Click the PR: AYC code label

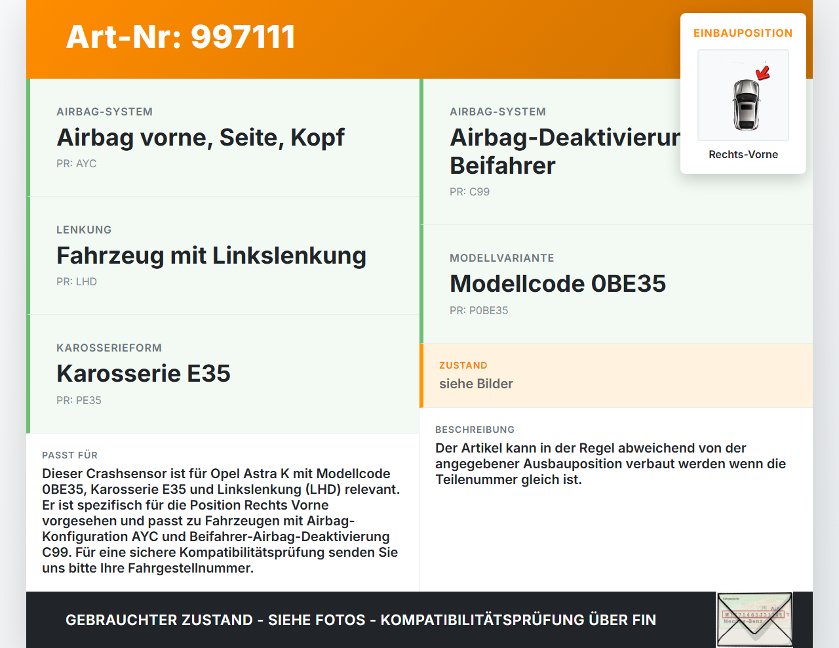[x=76, y=163]
